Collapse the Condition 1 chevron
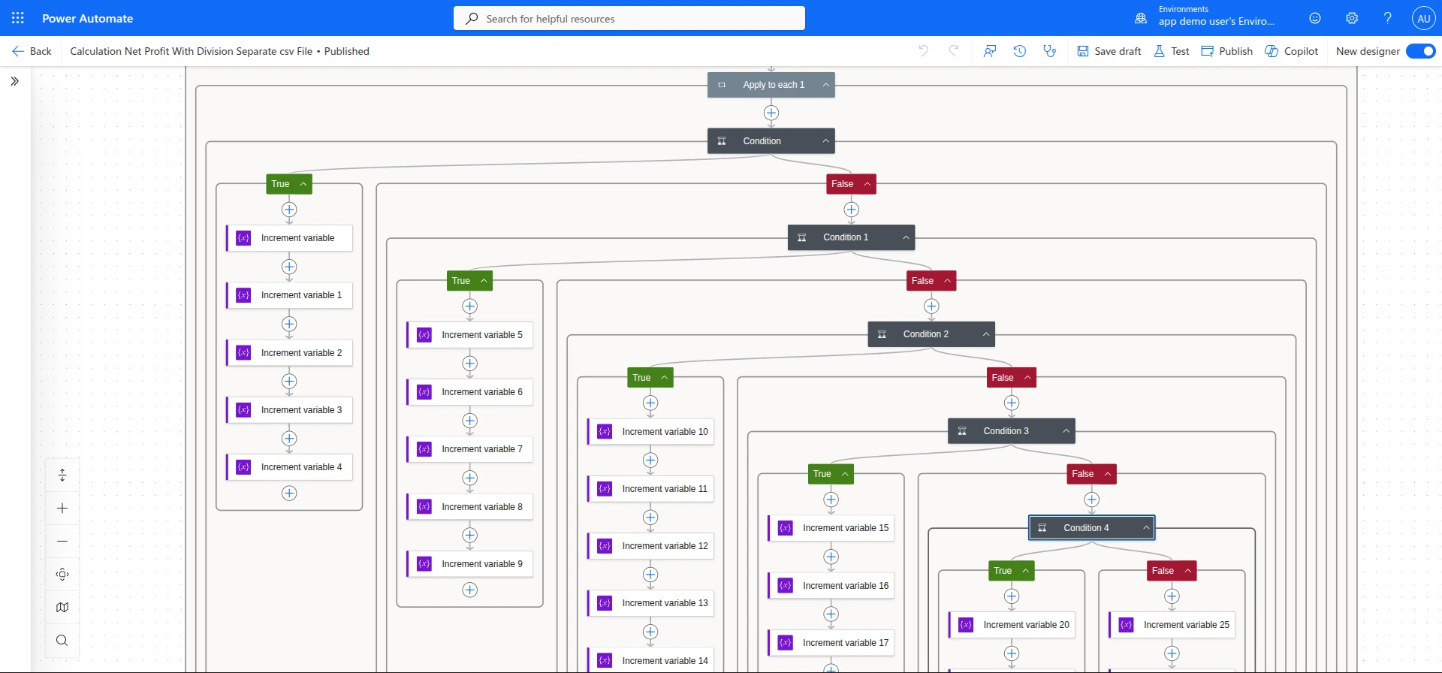Image resolution: width=1442 pixels, height=673 pixels. point(907,237)
